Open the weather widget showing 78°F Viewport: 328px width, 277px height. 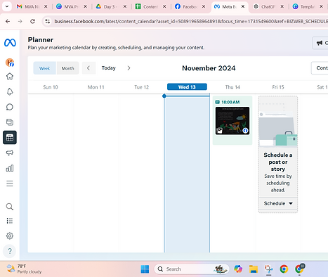[24, 269]
